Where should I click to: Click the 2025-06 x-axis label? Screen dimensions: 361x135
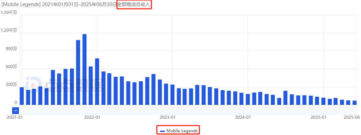[x=352, y=117]
